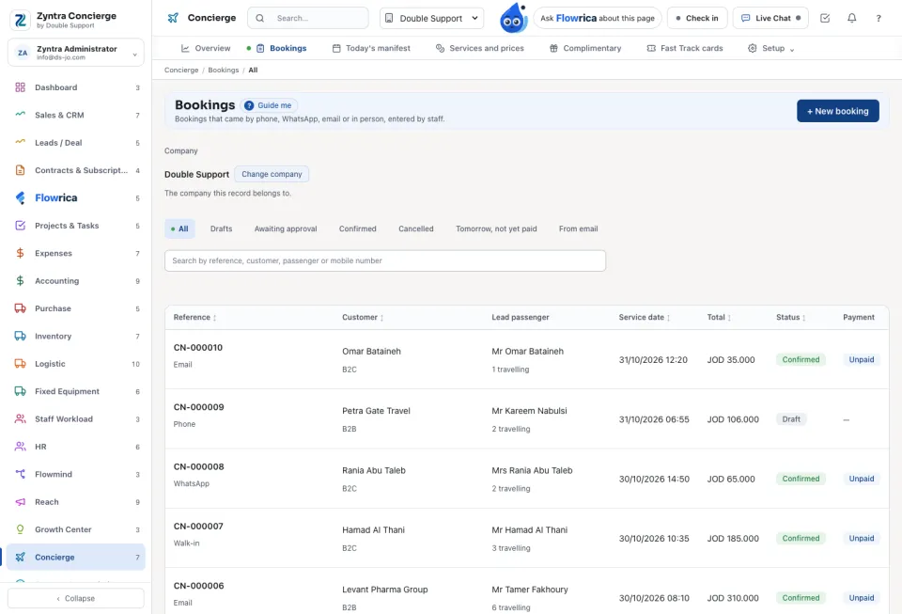Open the Double Support company dropdown

pyautogui.click(x=431, y=19)
